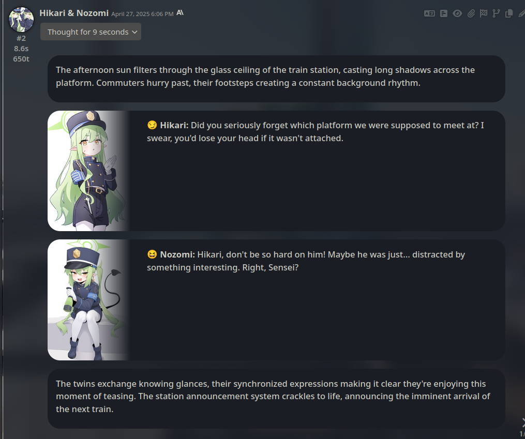This screenshot has height=439, width=525.
Task: Toggle the eye hide-message icon
Action: [x=457, y=13]
